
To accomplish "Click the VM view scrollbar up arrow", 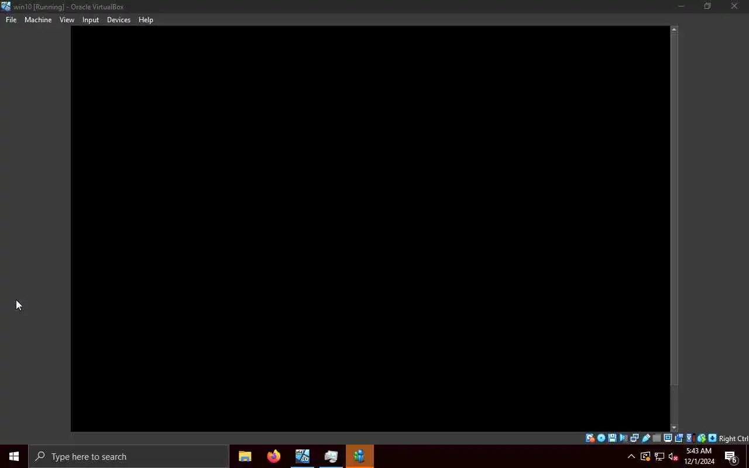I will point(674,29).
